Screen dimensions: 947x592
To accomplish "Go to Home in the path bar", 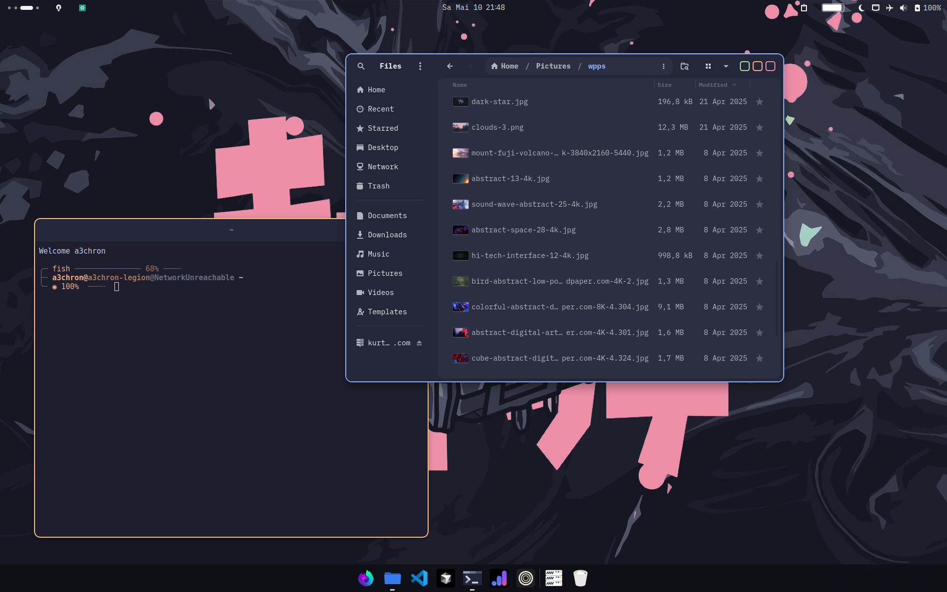I will coord(505,66).
